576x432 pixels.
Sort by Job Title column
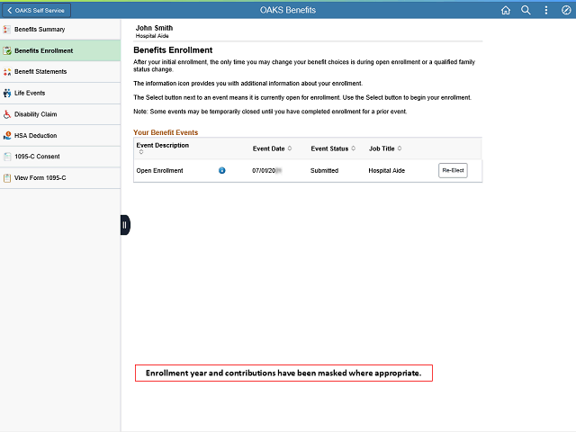(400, 148)
